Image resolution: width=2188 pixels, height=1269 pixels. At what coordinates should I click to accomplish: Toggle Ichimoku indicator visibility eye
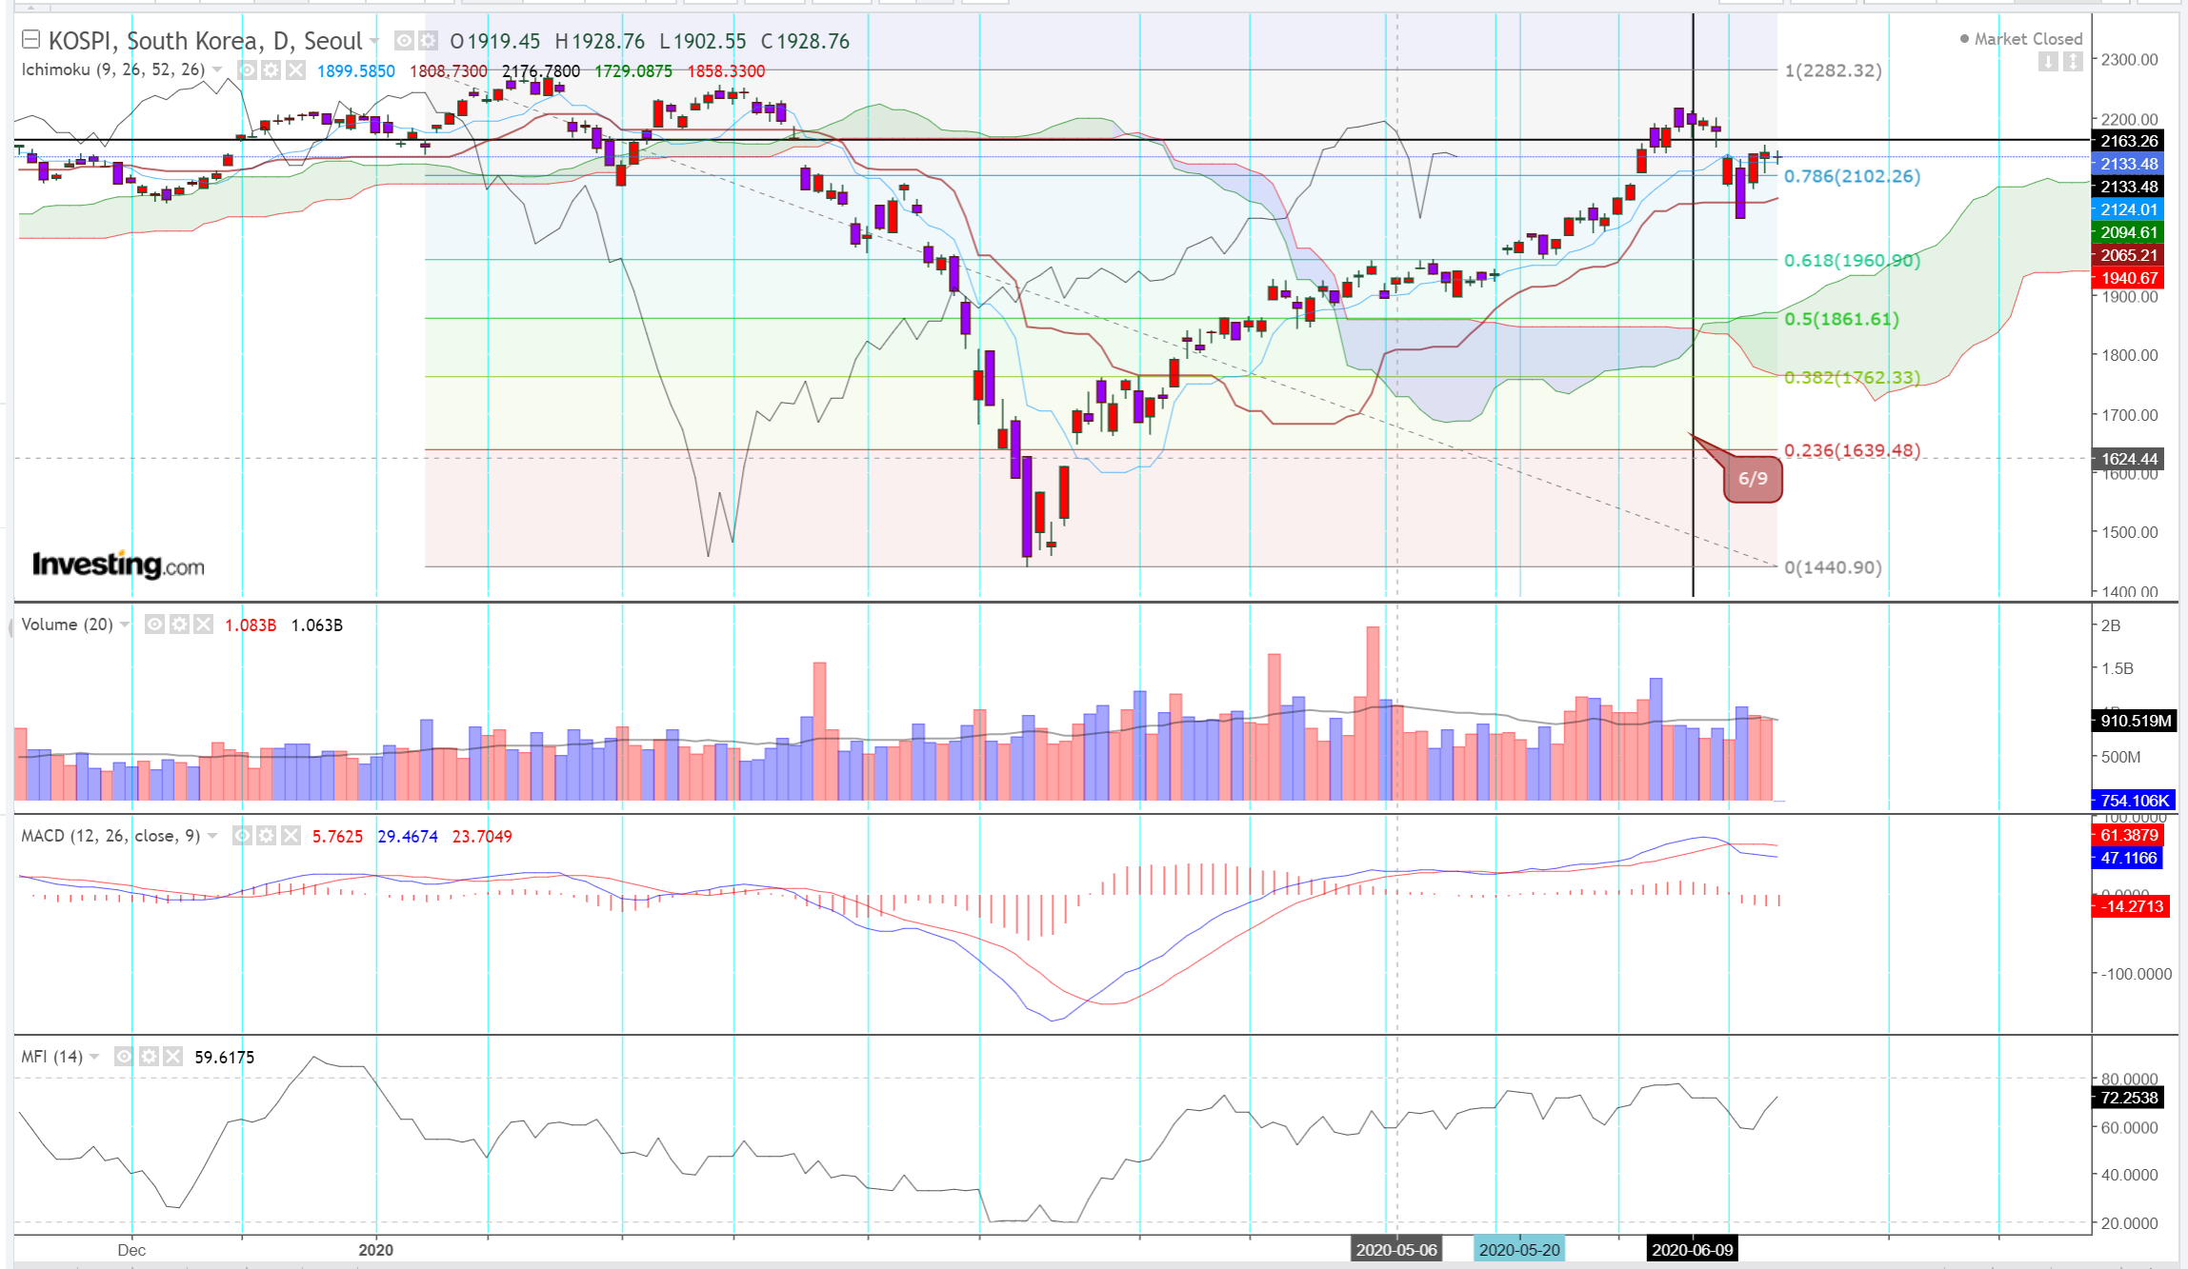tap(247, 70)
